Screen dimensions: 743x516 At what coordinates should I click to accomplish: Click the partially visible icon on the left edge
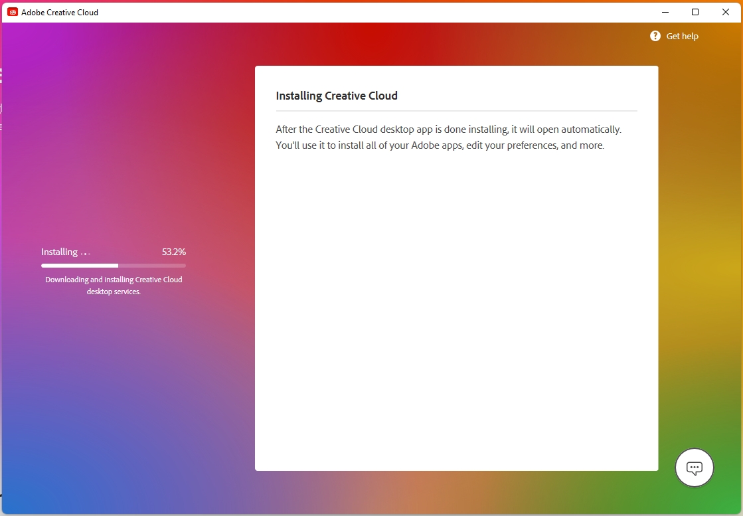click(x=1, y=75)
